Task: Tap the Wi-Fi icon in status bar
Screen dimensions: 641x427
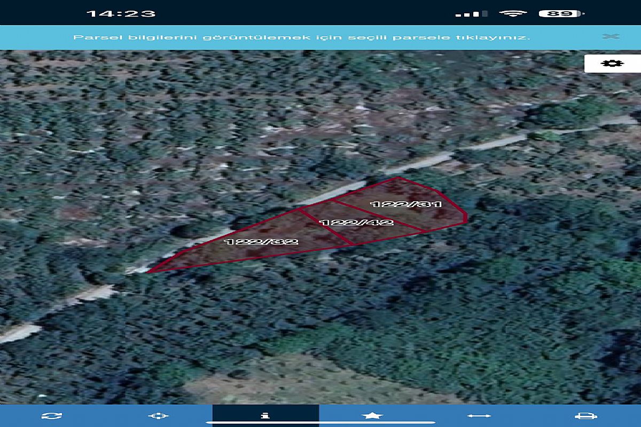Action: (x=513, y=13)
